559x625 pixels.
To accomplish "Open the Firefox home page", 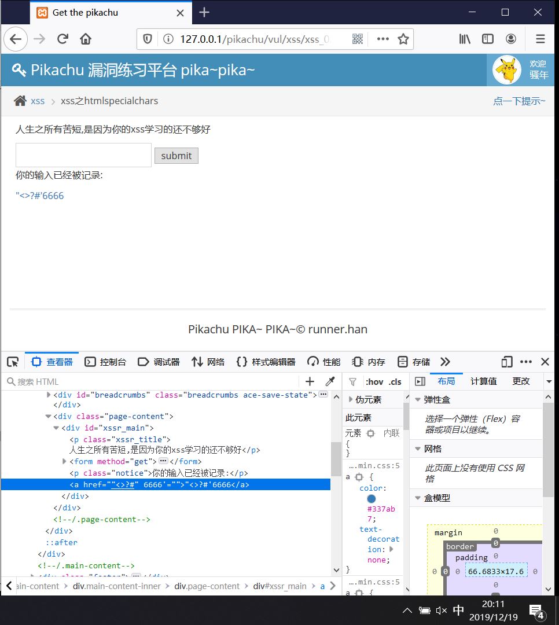I will 85,39.
